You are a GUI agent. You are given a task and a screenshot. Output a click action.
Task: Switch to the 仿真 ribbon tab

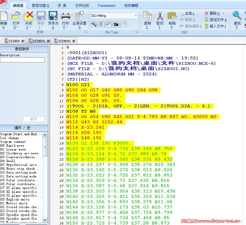click(62, 6)
